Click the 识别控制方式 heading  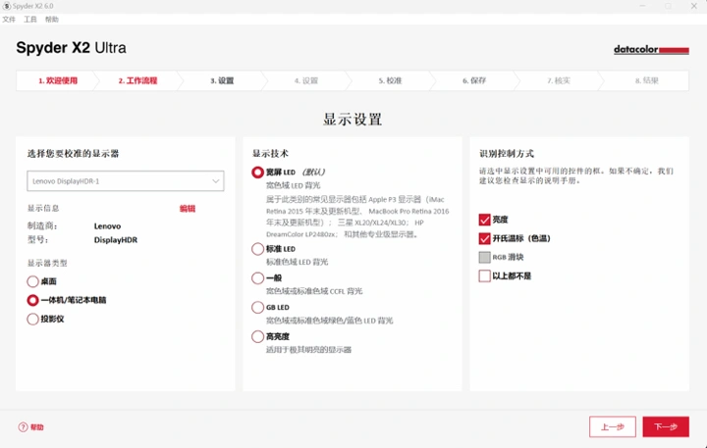507,154
